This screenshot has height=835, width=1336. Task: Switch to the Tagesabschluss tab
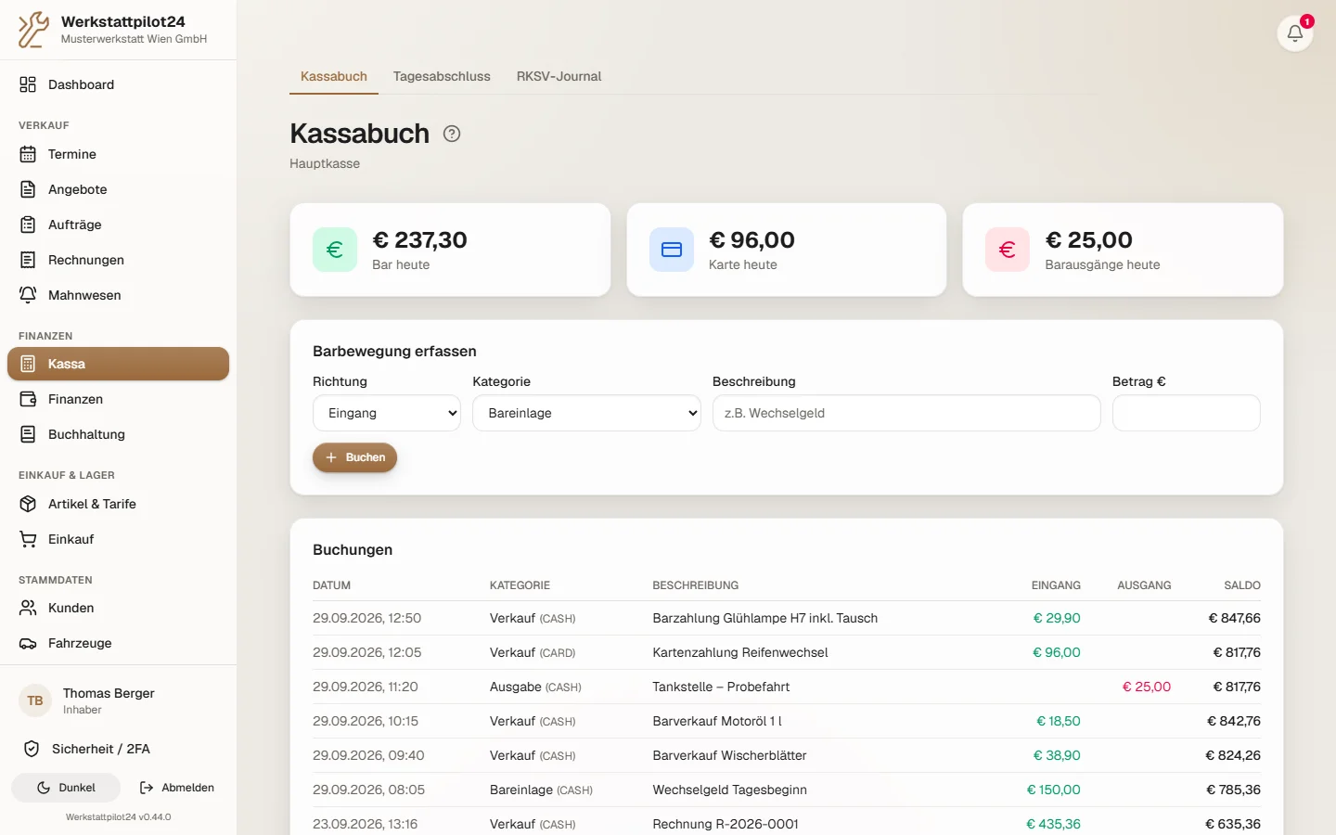pos(442,76)
